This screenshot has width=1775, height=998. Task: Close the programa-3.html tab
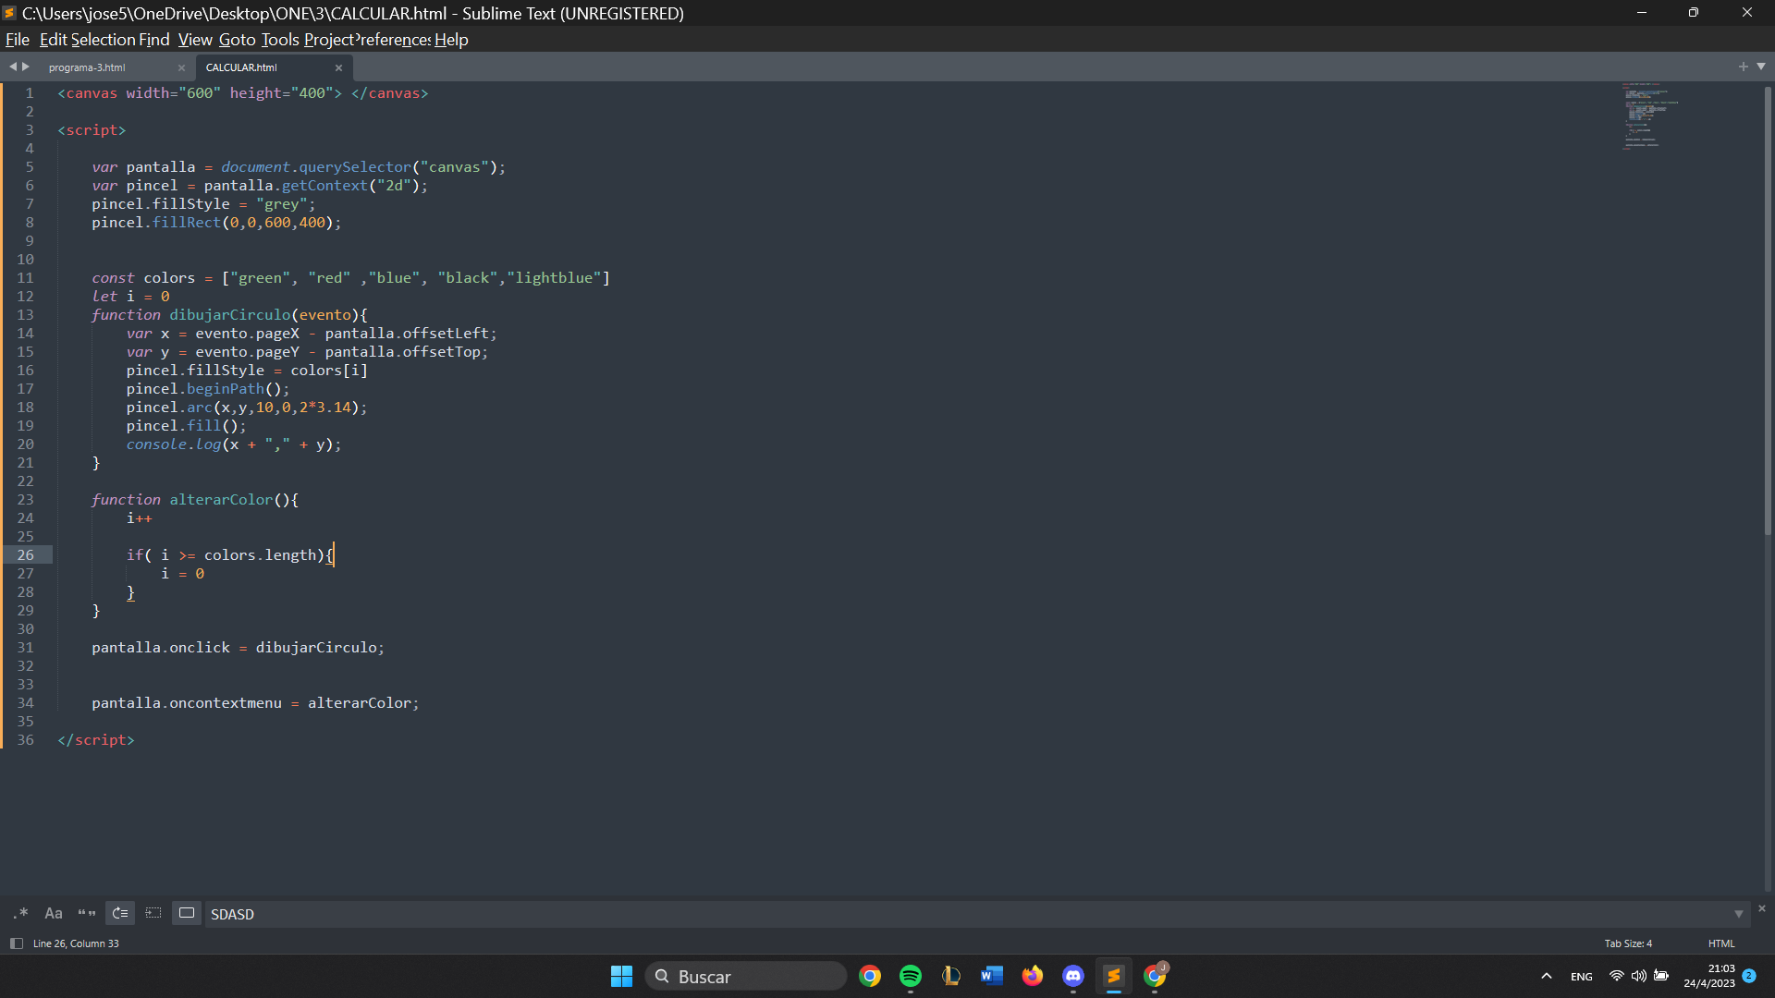181,67
